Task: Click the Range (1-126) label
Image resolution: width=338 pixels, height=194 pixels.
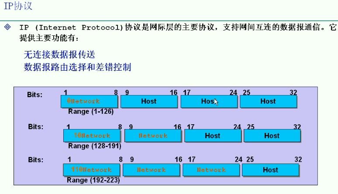Action: (91, 112)
